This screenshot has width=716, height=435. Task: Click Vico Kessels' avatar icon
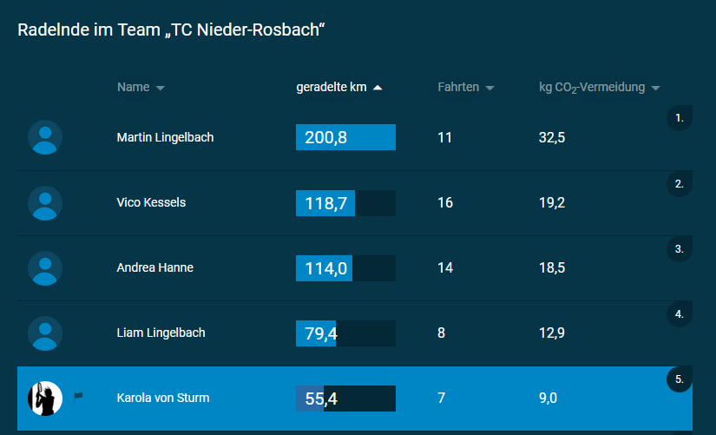(45, 202)
